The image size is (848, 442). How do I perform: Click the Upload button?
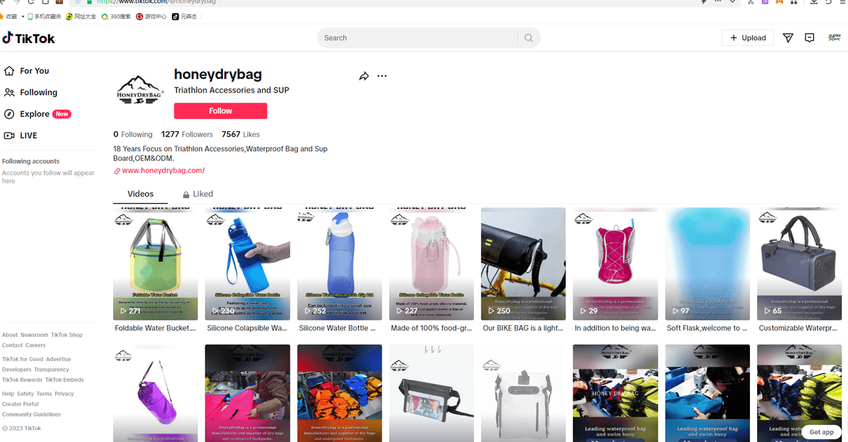pos(748,38)
